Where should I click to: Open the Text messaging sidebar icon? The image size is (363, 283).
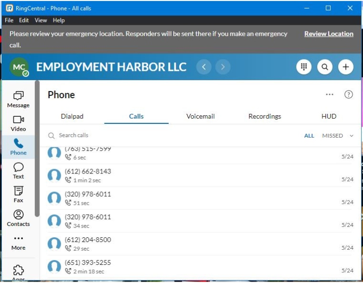pyautogui.click(x=18, y=171)
